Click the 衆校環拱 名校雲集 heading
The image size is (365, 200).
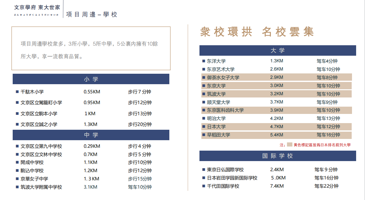pos(257,32)
